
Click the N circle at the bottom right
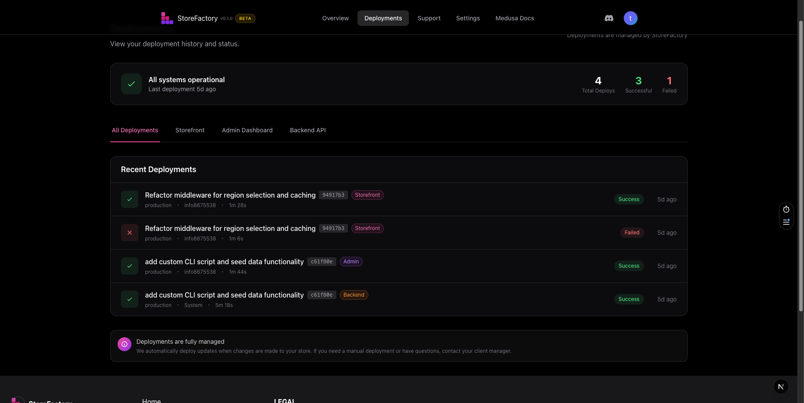(x=780, y=387)
